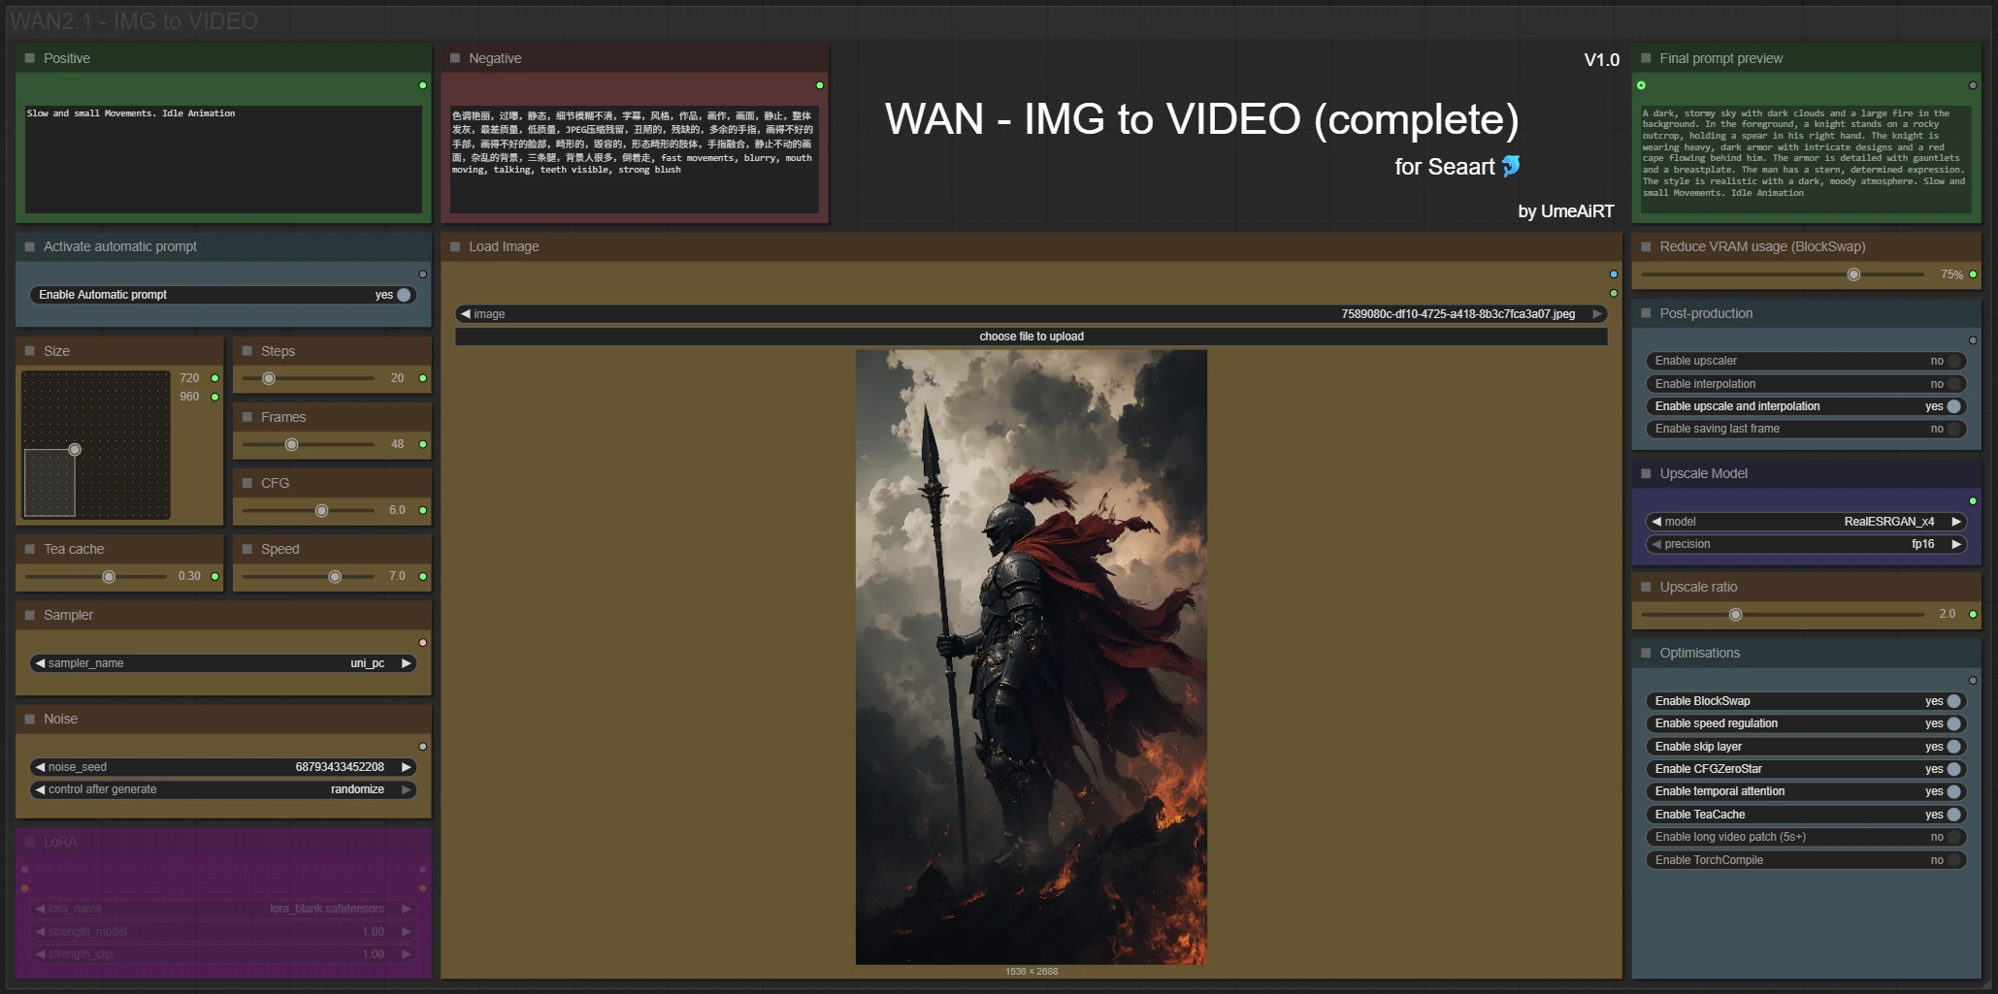Toggle Enable Automatic prompt switch
The image size is (1998, 994).
[x=404, y=295]
